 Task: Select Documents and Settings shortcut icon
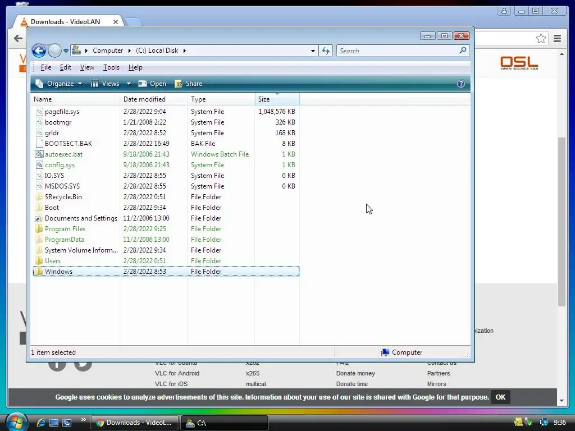point(39,218)
